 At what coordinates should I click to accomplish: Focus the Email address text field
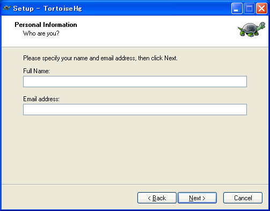[135, 109]
